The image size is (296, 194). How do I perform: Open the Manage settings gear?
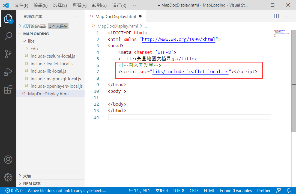(8, 177)
